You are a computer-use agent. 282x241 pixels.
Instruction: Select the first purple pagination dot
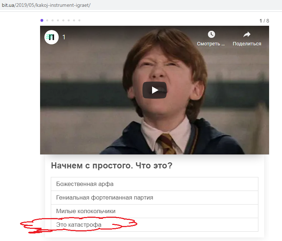coord(42,20)
